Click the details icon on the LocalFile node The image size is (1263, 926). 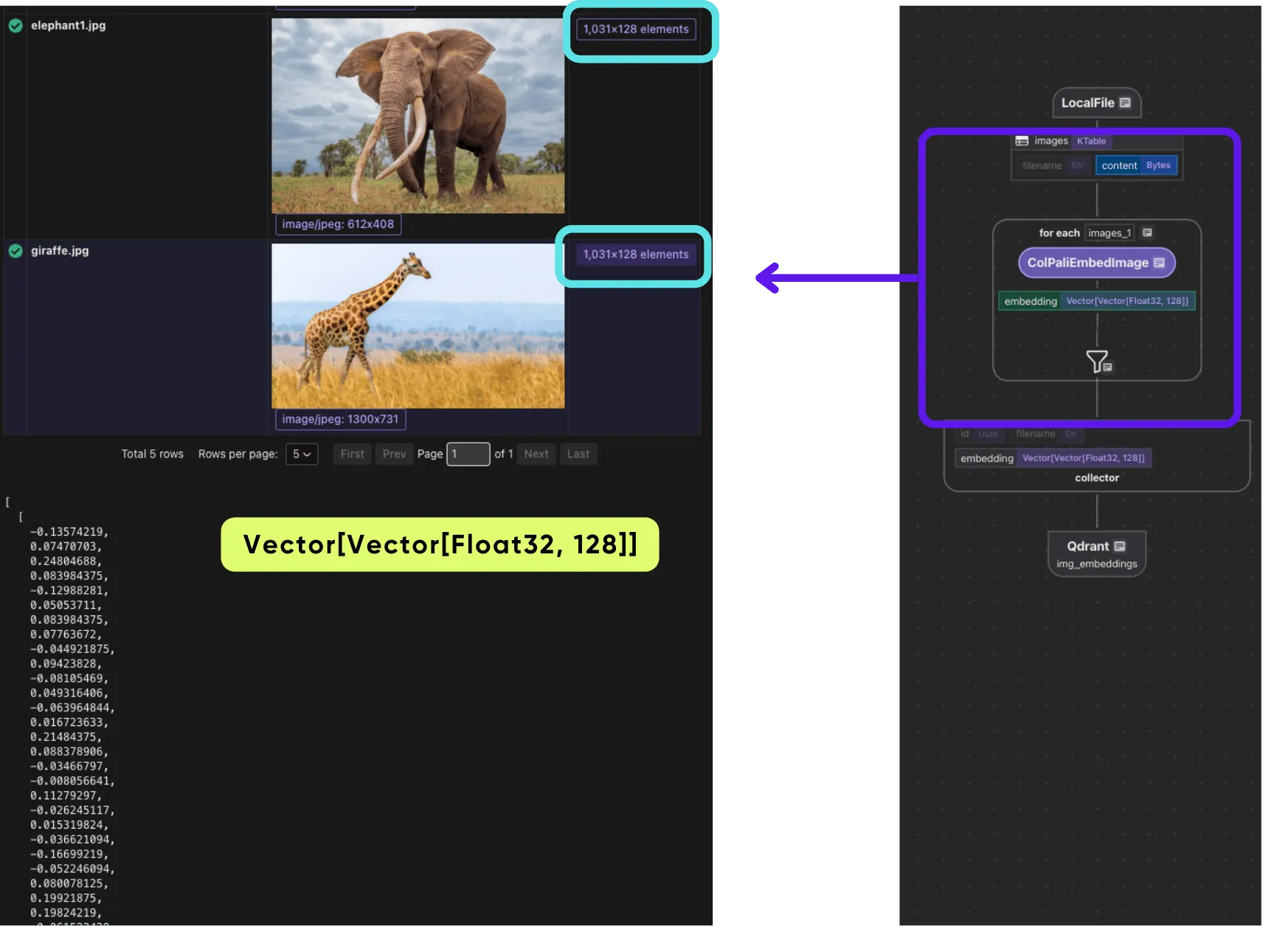(x=1125, y=103)
